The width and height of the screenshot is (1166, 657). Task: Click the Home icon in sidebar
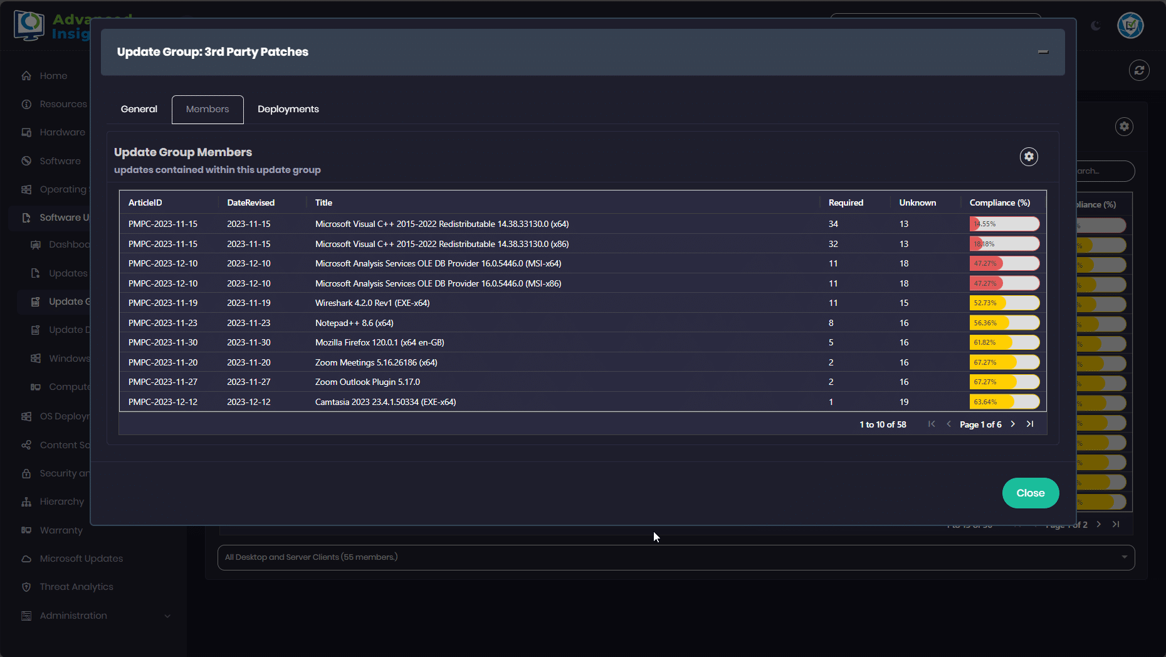click(x=26, y=76)
